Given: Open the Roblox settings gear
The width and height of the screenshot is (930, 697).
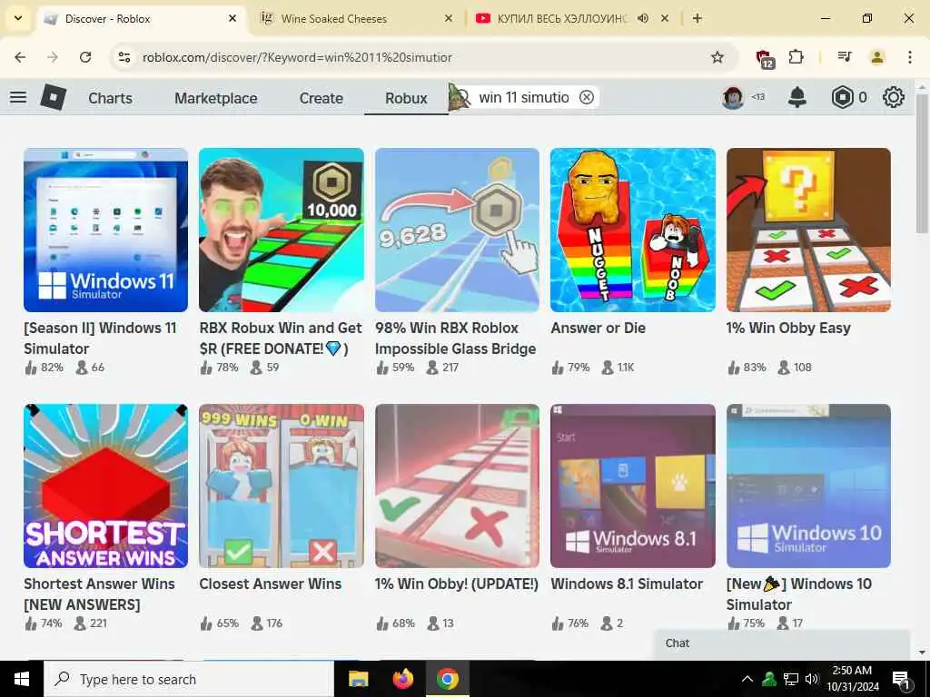Looking at the screenshot, I should tap(894, 97).
